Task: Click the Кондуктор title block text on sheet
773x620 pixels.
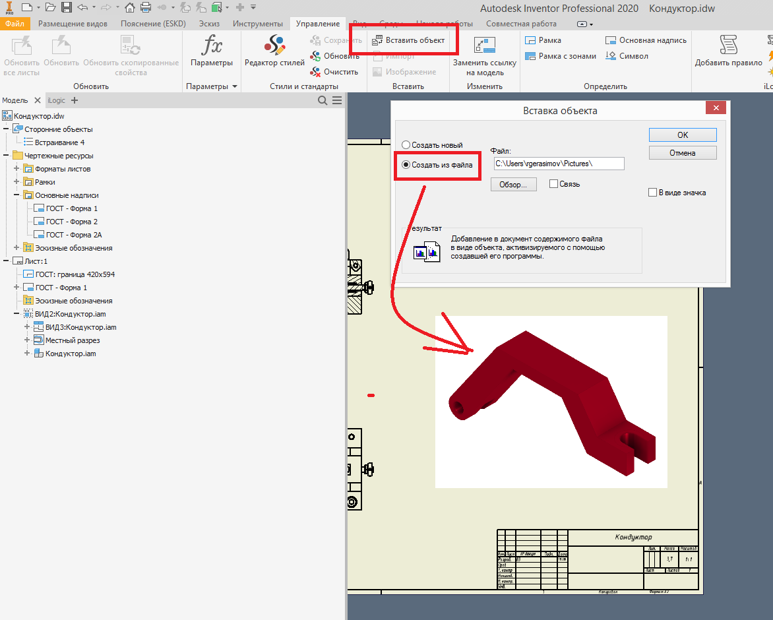Action: [x=633, y=537]
